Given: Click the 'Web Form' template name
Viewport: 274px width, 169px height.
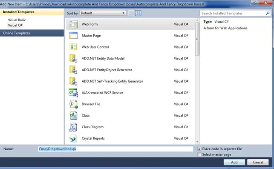Looking at the screenshot, I should pyautogui.click(x=89, y=24).
